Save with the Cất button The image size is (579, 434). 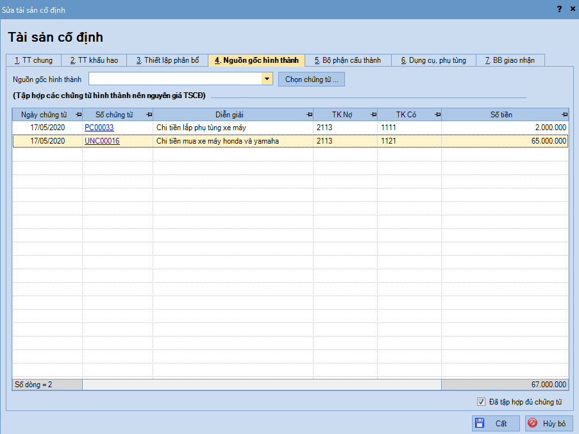(x=496, y=423)
